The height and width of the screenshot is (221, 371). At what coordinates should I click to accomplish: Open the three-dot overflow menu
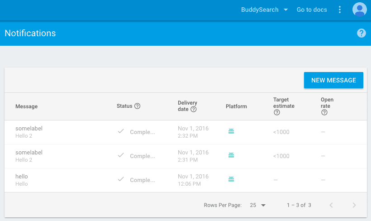tap(340, 10)
